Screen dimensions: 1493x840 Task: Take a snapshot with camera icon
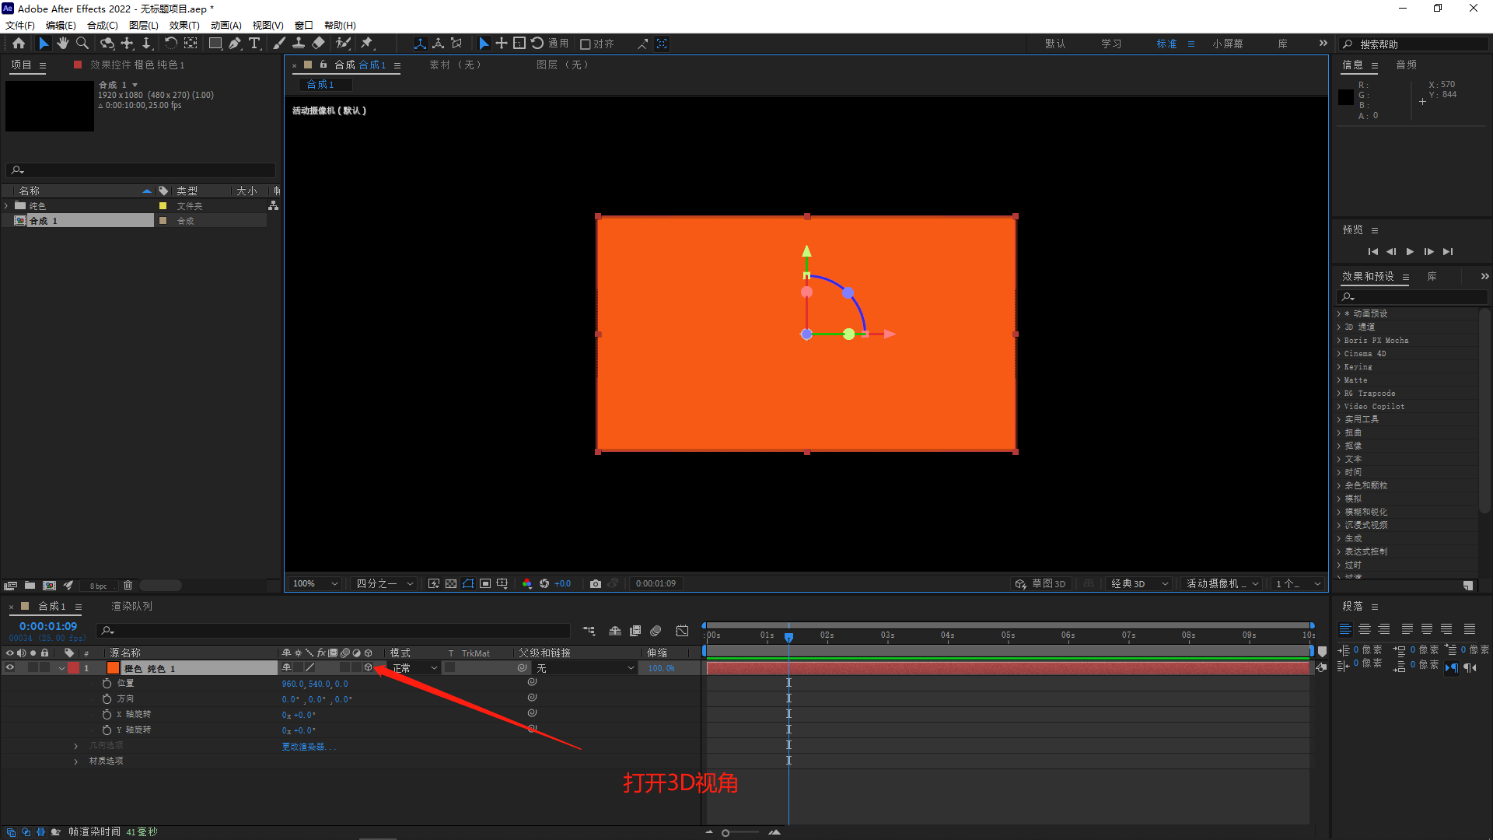tap(596, 583)
